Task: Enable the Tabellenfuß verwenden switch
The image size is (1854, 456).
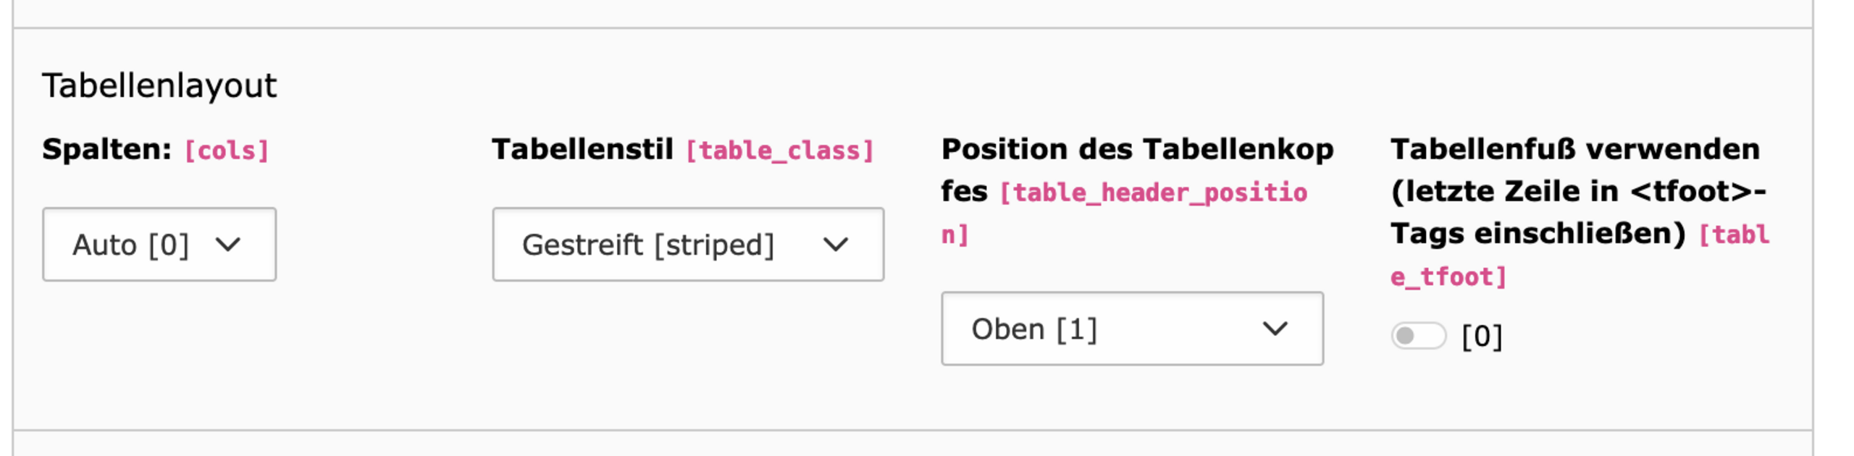Action: tap(1418, 336)
